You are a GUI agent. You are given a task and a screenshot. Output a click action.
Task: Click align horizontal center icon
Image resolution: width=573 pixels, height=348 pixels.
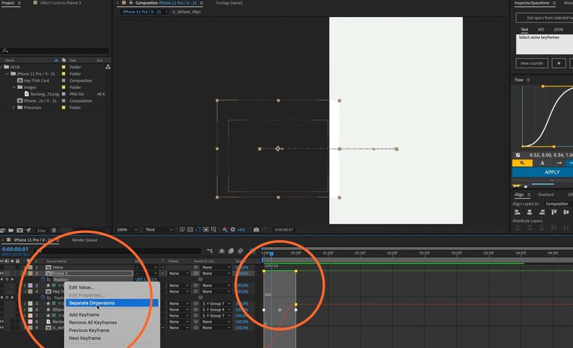529,212
